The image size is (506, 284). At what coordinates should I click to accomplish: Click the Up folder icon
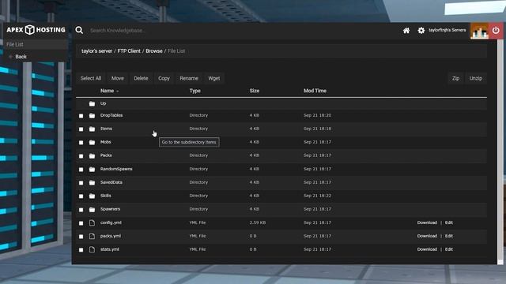[x=92, y=103]
